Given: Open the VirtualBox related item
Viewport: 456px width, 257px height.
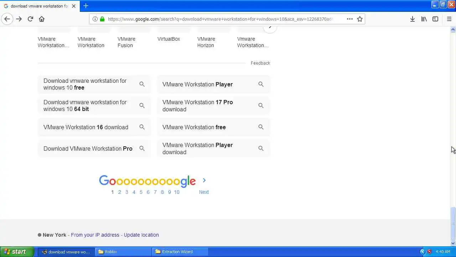Looking at the screenshot, I should (x=169, y=39).
